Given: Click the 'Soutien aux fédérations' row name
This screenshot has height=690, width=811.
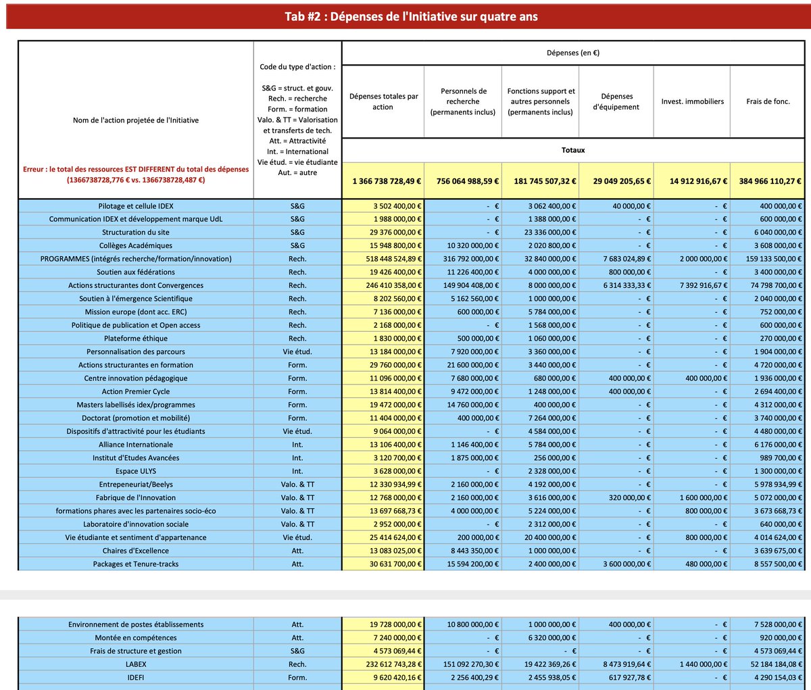Looking at the screenshot, I should 136,272.
